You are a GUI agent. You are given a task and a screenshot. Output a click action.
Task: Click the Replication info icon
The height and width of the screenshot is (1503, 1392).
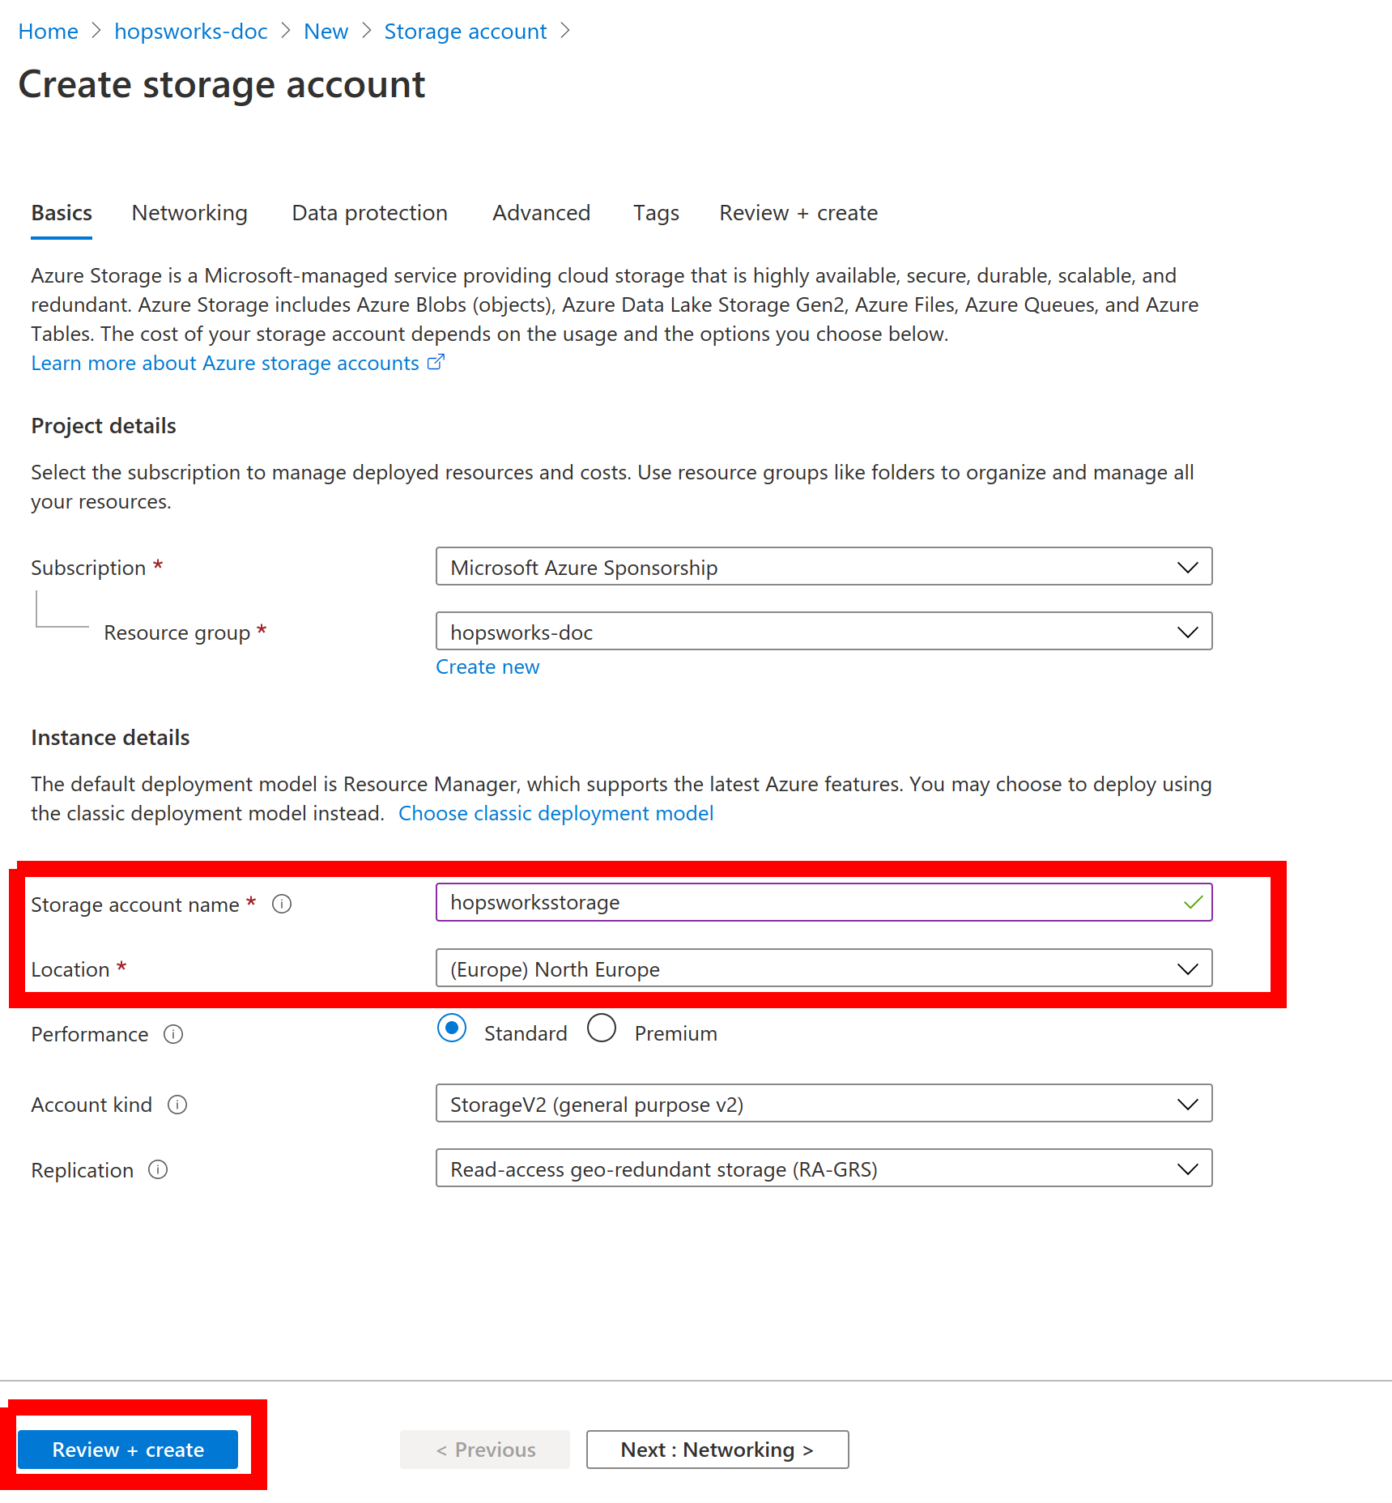point(158,1170)
